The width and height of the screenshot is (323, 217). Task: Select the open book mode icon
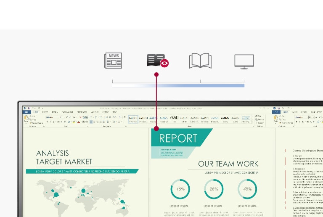pyautogui.click(x=200, y=61)
